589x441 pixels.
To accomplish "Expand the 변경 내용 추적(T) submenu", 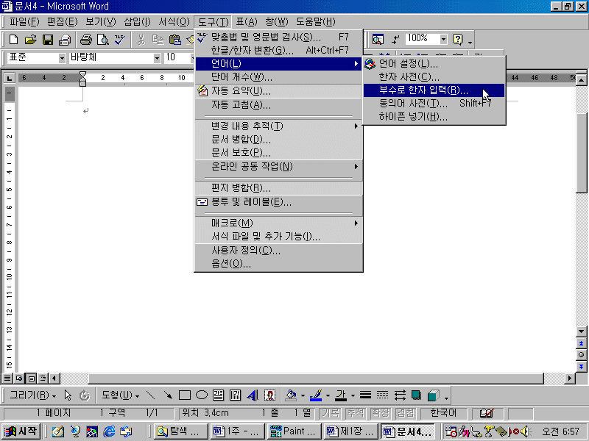I will click(279, 126).
